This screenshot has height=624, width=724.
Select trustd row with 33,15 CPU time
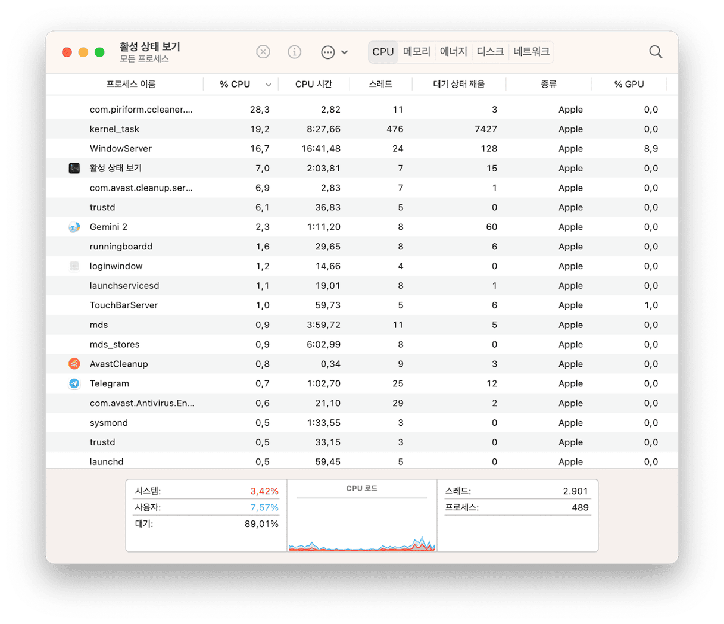pos(362,442)
